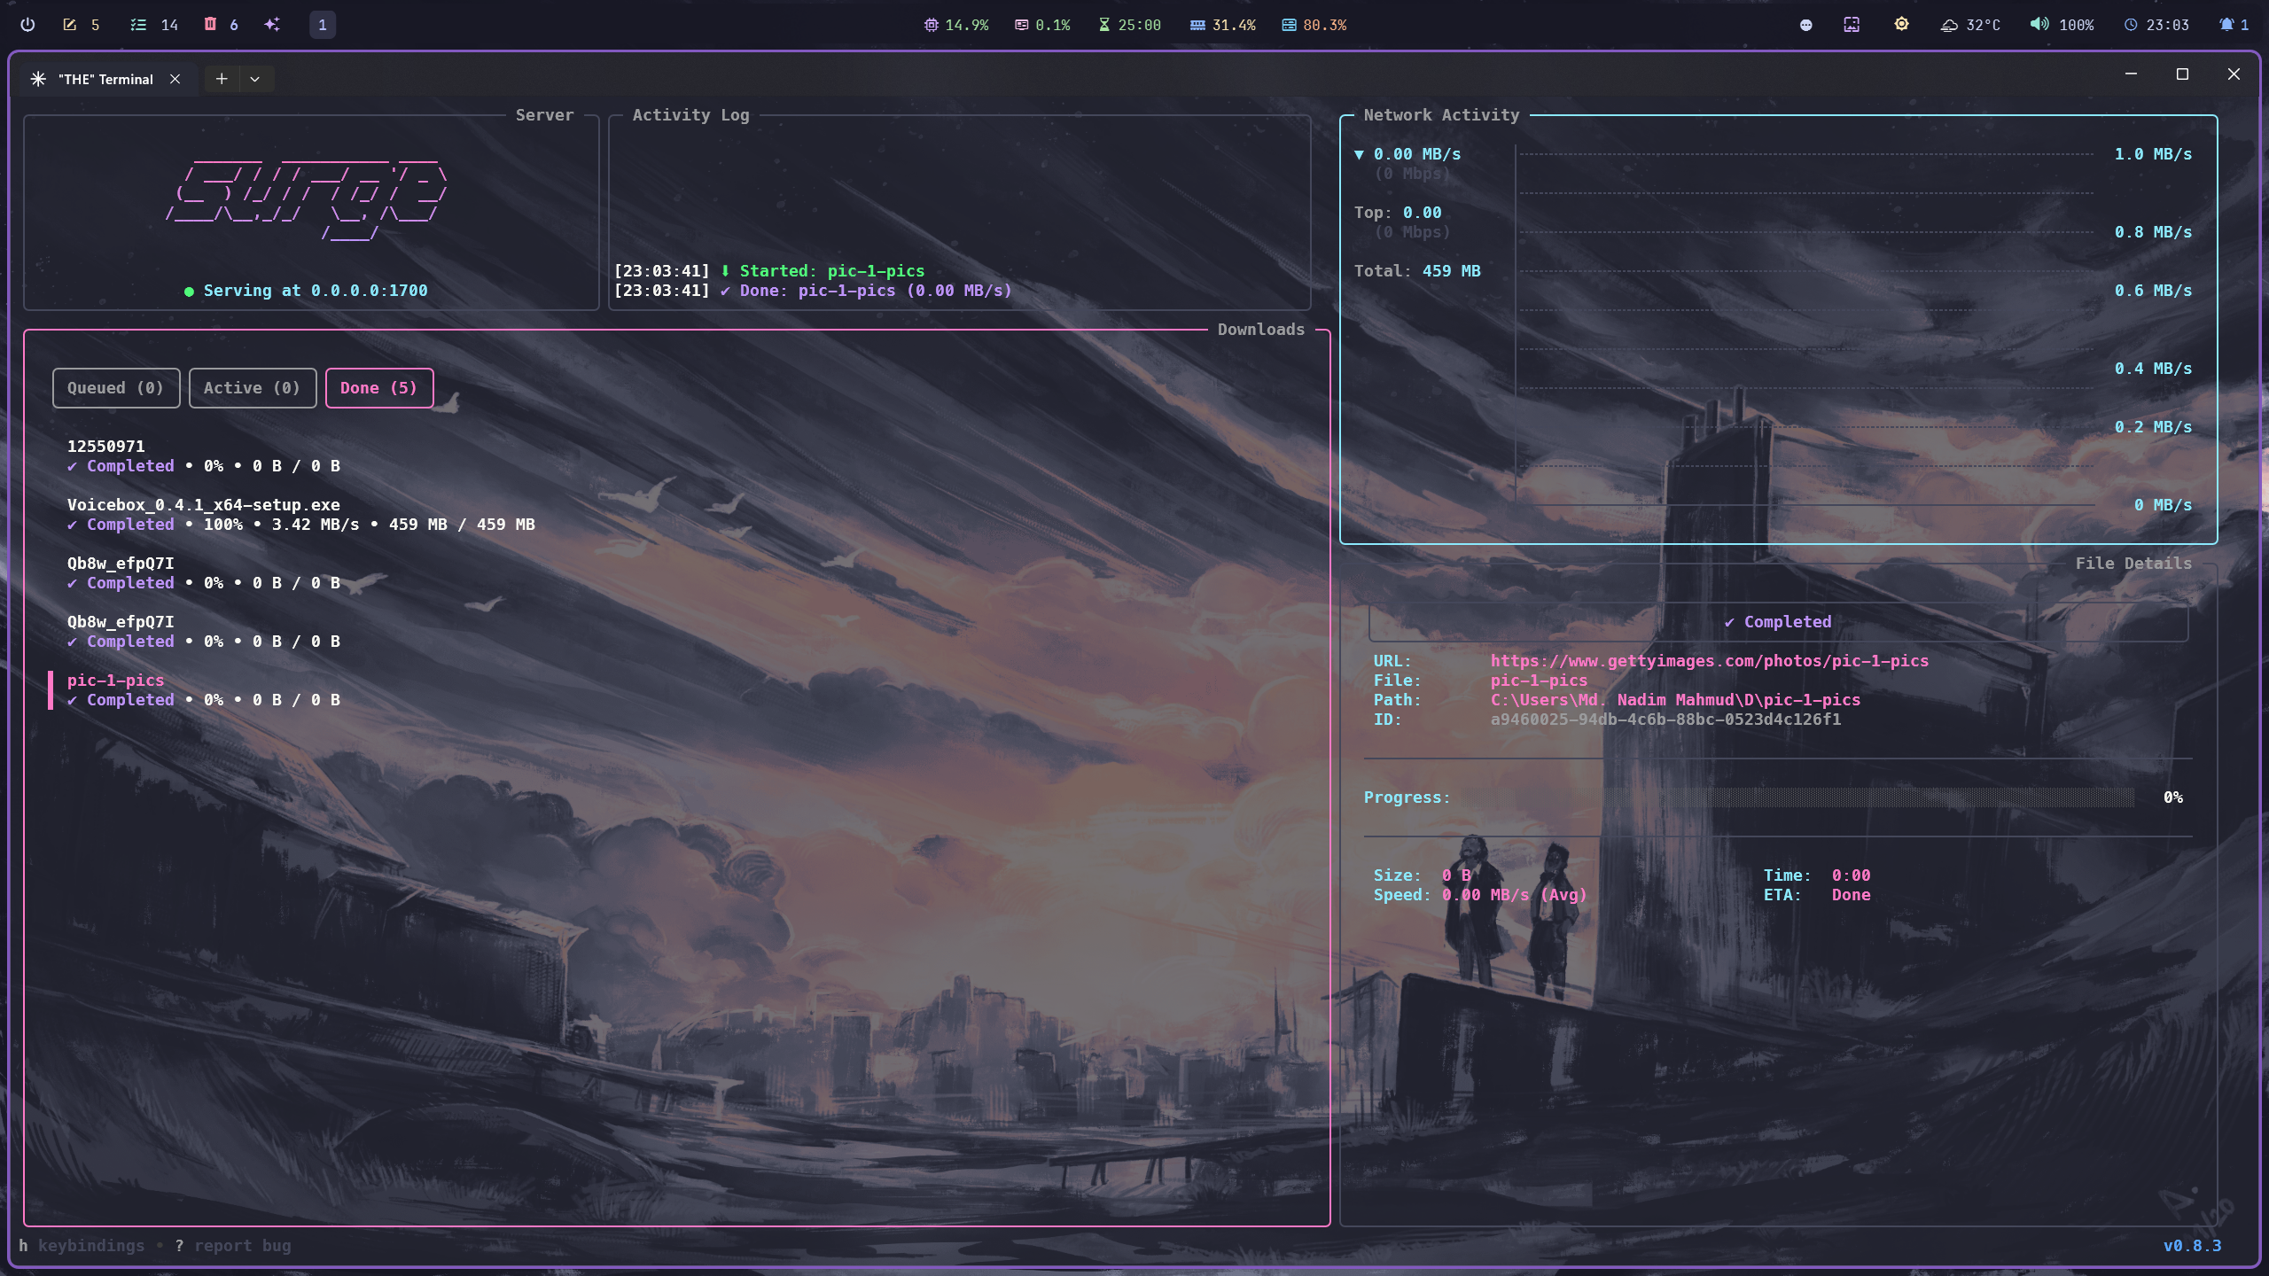Click the Serving at 0.0.0.0:1700 status
The width and height of the screenshot is (2269, 1276).
pyautogui.click(x=307, y=291)
